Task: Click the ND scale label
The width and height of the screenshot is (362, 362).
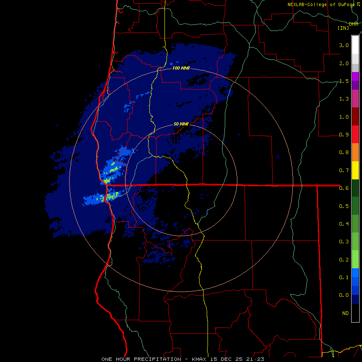Action: click(346, 313)
